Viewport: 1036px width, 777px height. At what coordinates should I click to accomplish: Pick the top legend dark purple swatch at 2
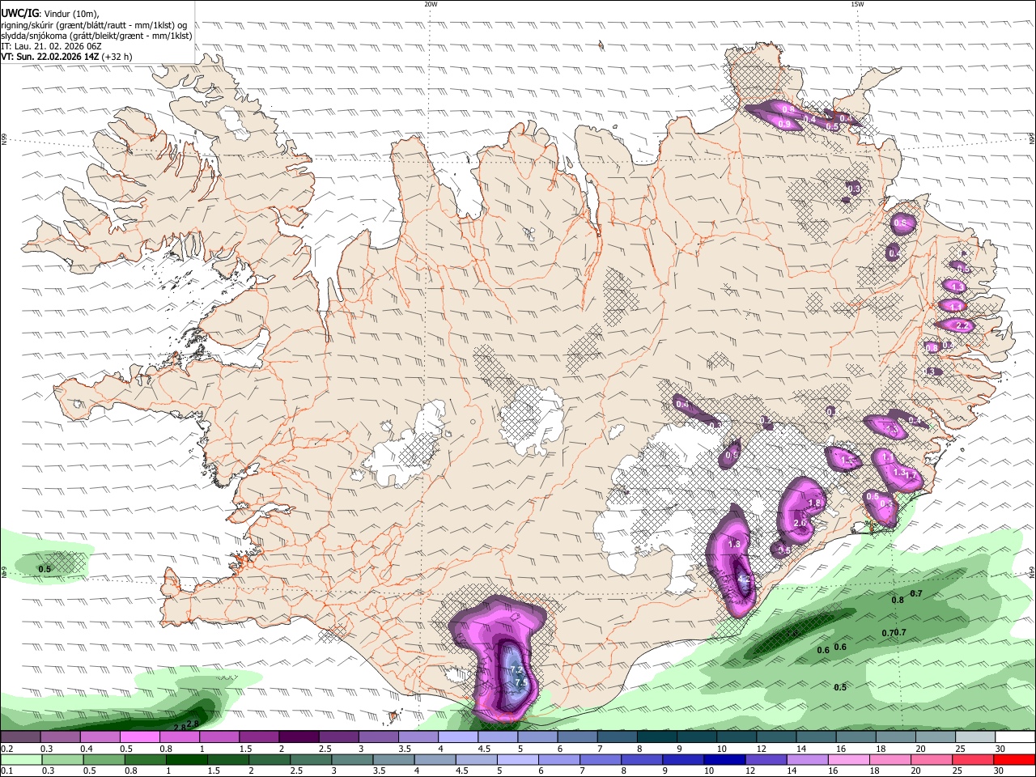coord(299,737)
